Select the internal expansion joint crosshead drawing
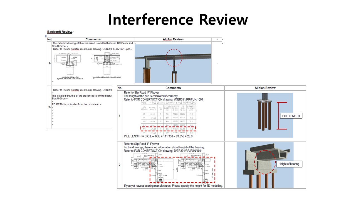 coord(68,67)
